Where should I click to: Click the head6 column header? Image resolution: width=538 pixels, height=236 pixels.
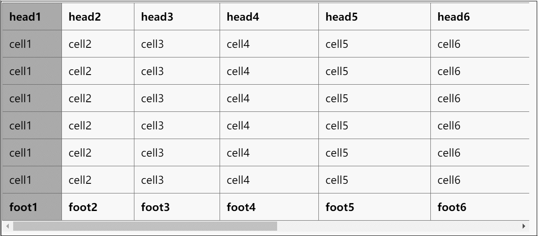click(480, 17)
